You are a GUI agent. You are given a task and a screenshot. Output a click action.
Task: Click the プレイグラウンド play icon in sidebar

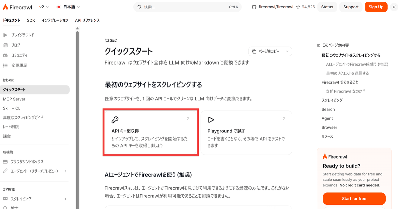click(x=5, y=35)
